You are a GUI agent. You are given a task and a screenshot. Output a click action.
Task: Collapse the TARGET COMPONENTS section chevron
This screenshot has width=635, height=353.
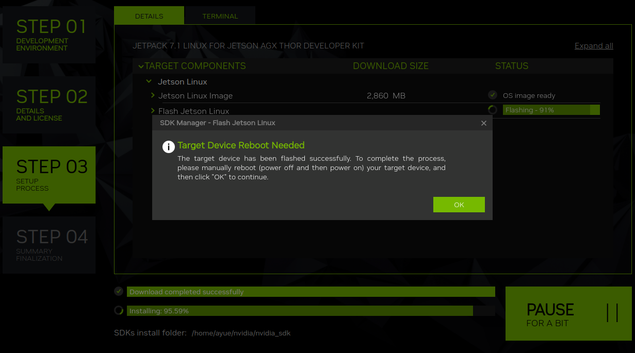(x=141, y=66)
